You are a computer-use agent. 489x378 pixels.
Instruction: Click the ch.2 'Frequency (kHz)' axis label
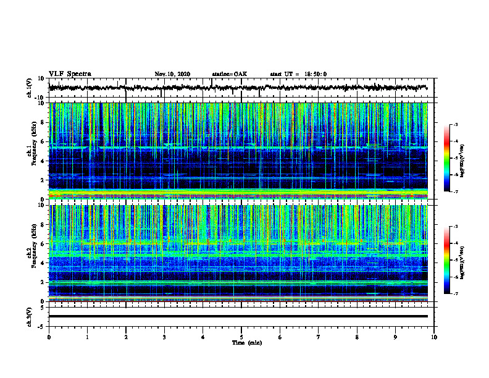click(34, 246)
